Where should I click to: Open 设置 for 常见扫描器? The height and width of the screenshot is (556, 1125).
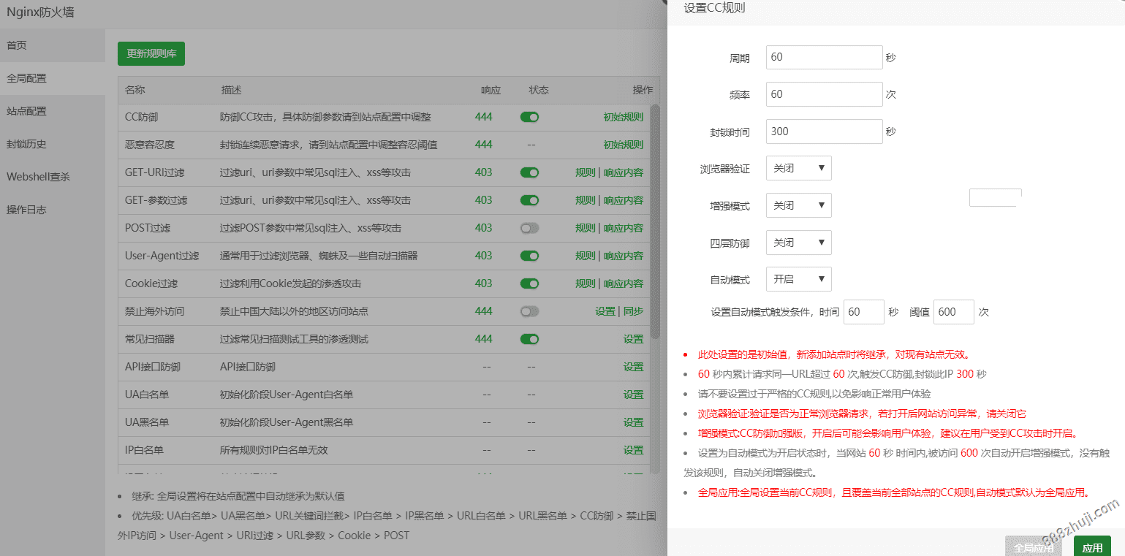coord(634,339)
